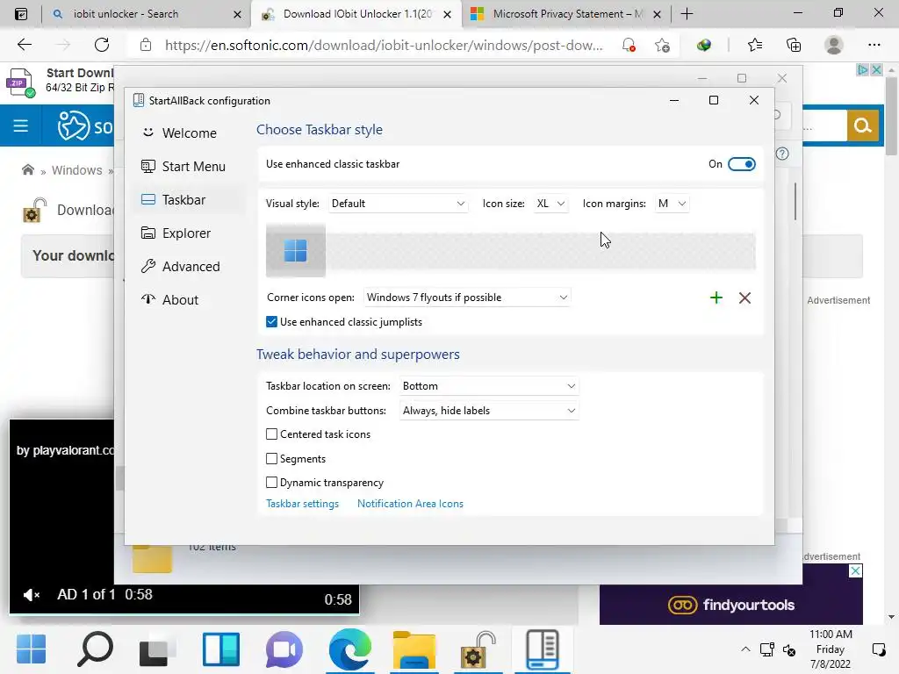Open the clock showing 11:00 AM
The width and height of the screenshot is (899, 674).
pos(831,649)
